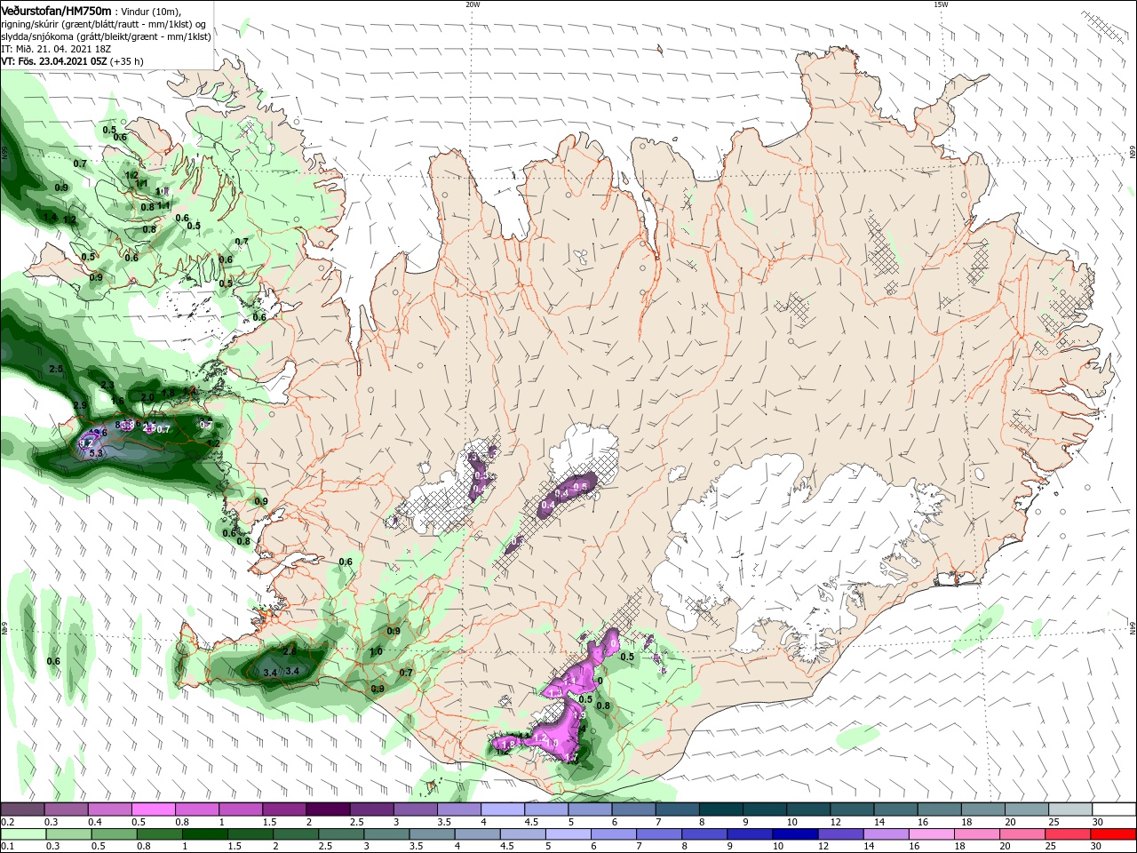Image resolution: width=1137 pixels, height=853 pixels.
Task: Click the bright pink 0.5 snow legend swatch
Action: pos(153,809)
